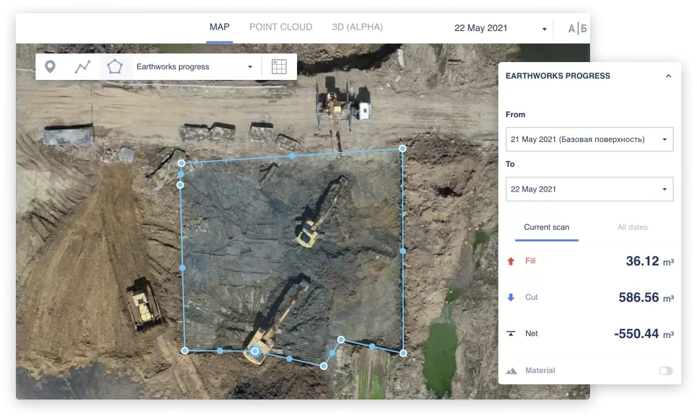This screenshot has height=418, width=697.
Task: Click the Net balance icon
Action: [x=510, y=334]
